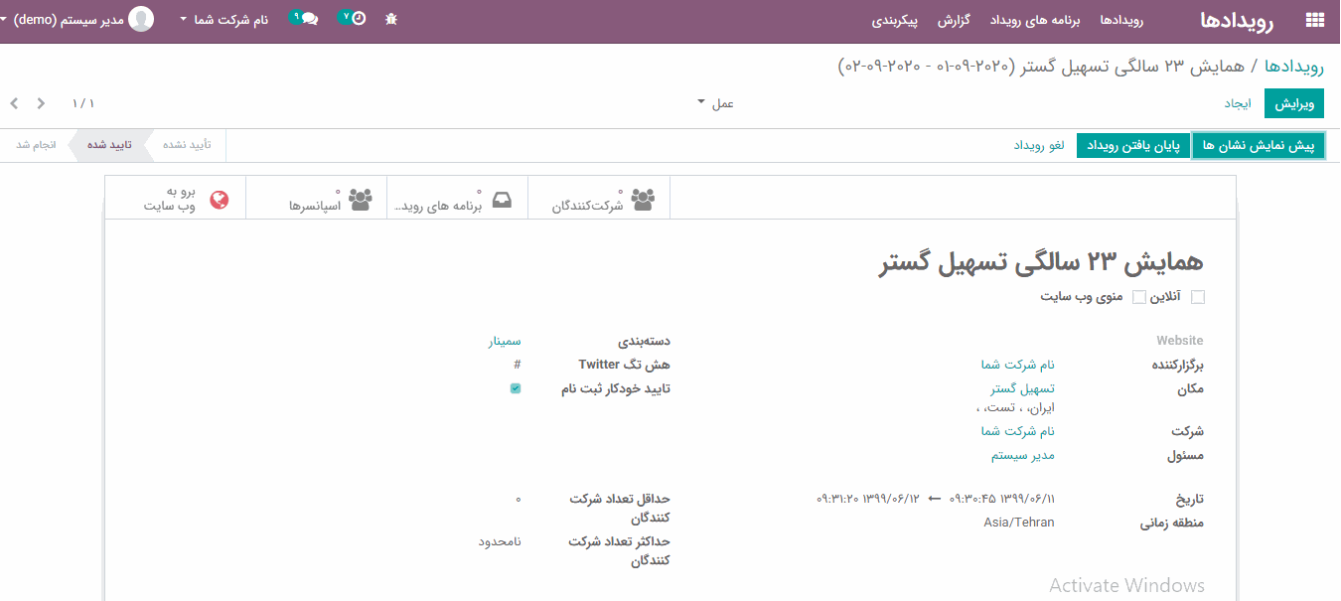
Task: Open the برنامه های رویداد inbox icon
Action: pyautogui.click(x=503, y=199)
